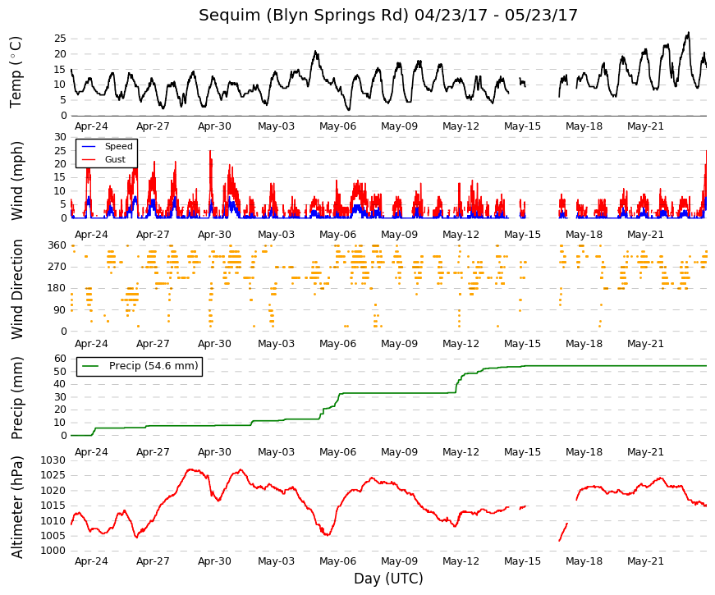Click the Speed legend label
Image resolution: width=715 pixels, height=595 pixels.
[x=118, y=146]
